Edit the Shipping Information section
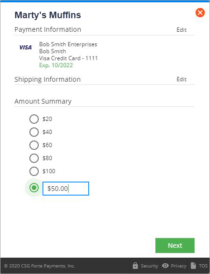 click(182, 79)
